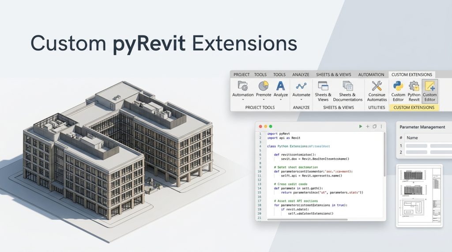This screenshot has height=252, width=452.
Task: Click the vertical scrollbar in code editor
Action: pyautogui.click(x=384, y=156)
